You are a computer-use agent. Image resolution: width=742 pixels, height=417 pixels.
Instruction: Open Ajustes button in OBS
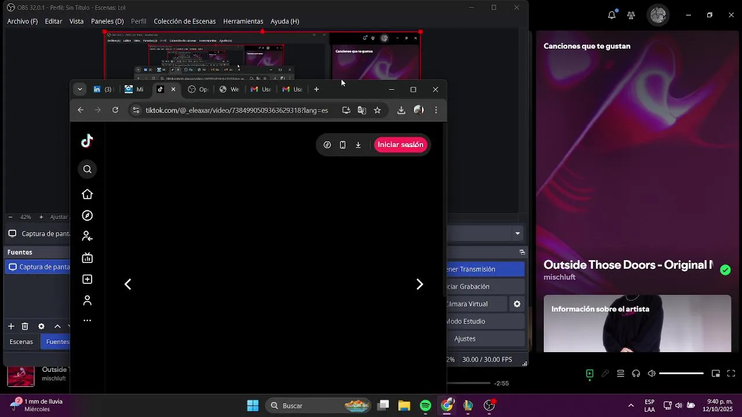point(485,339)
